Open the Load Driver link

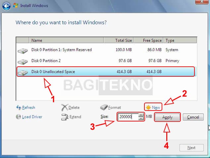pyautogui.click(x=32, y=117)
